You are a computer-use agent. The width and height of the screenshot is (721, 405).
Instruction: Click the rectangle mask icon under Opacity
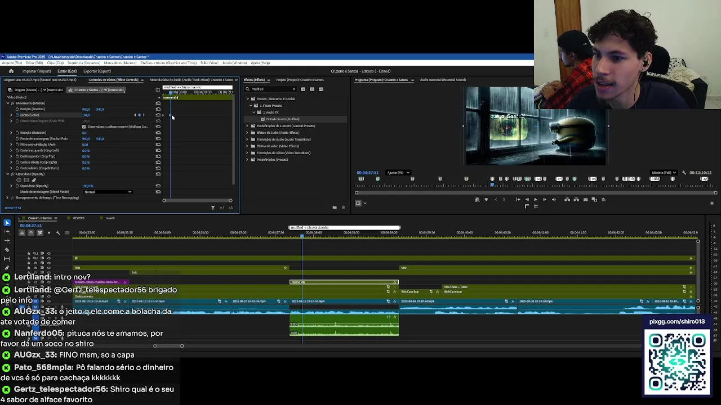[26, 180]
